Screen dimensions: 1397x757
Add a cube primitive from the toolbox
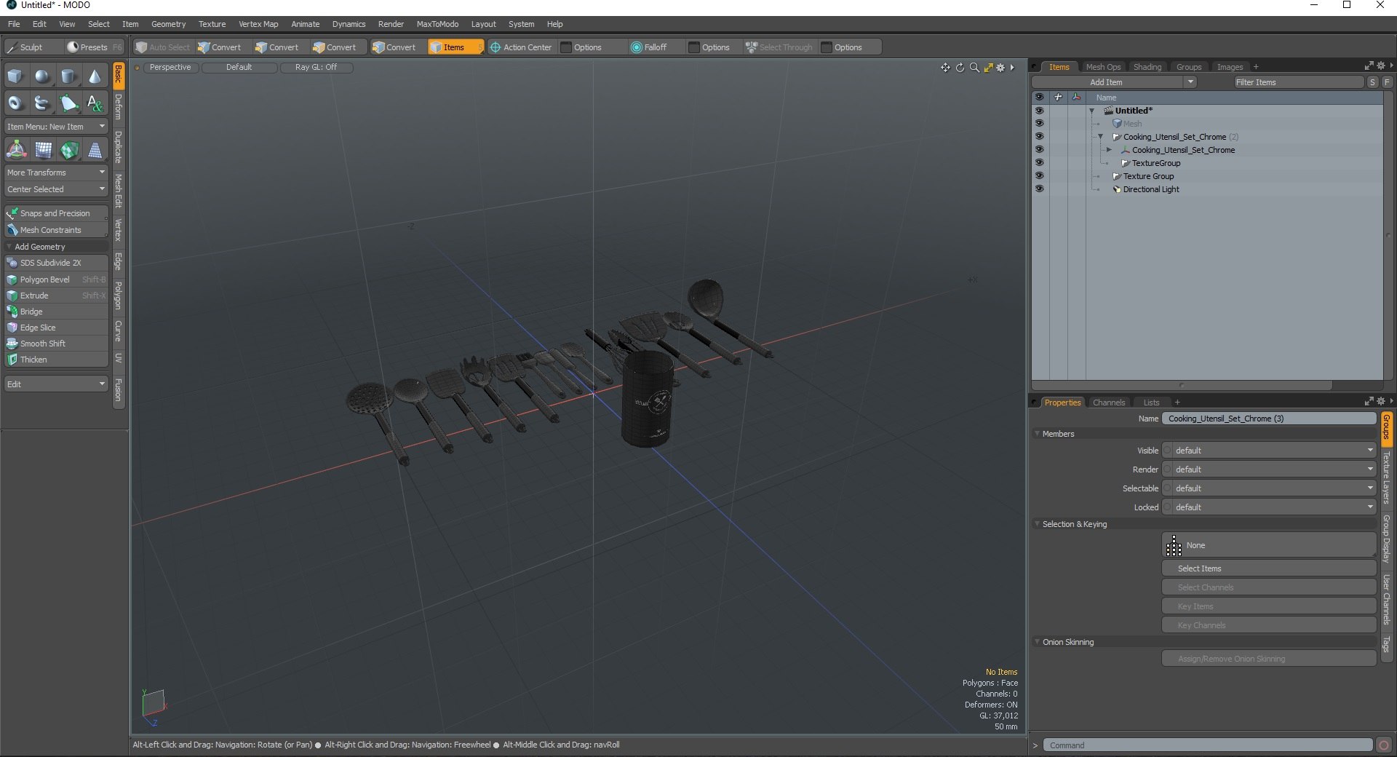[15, 76]
